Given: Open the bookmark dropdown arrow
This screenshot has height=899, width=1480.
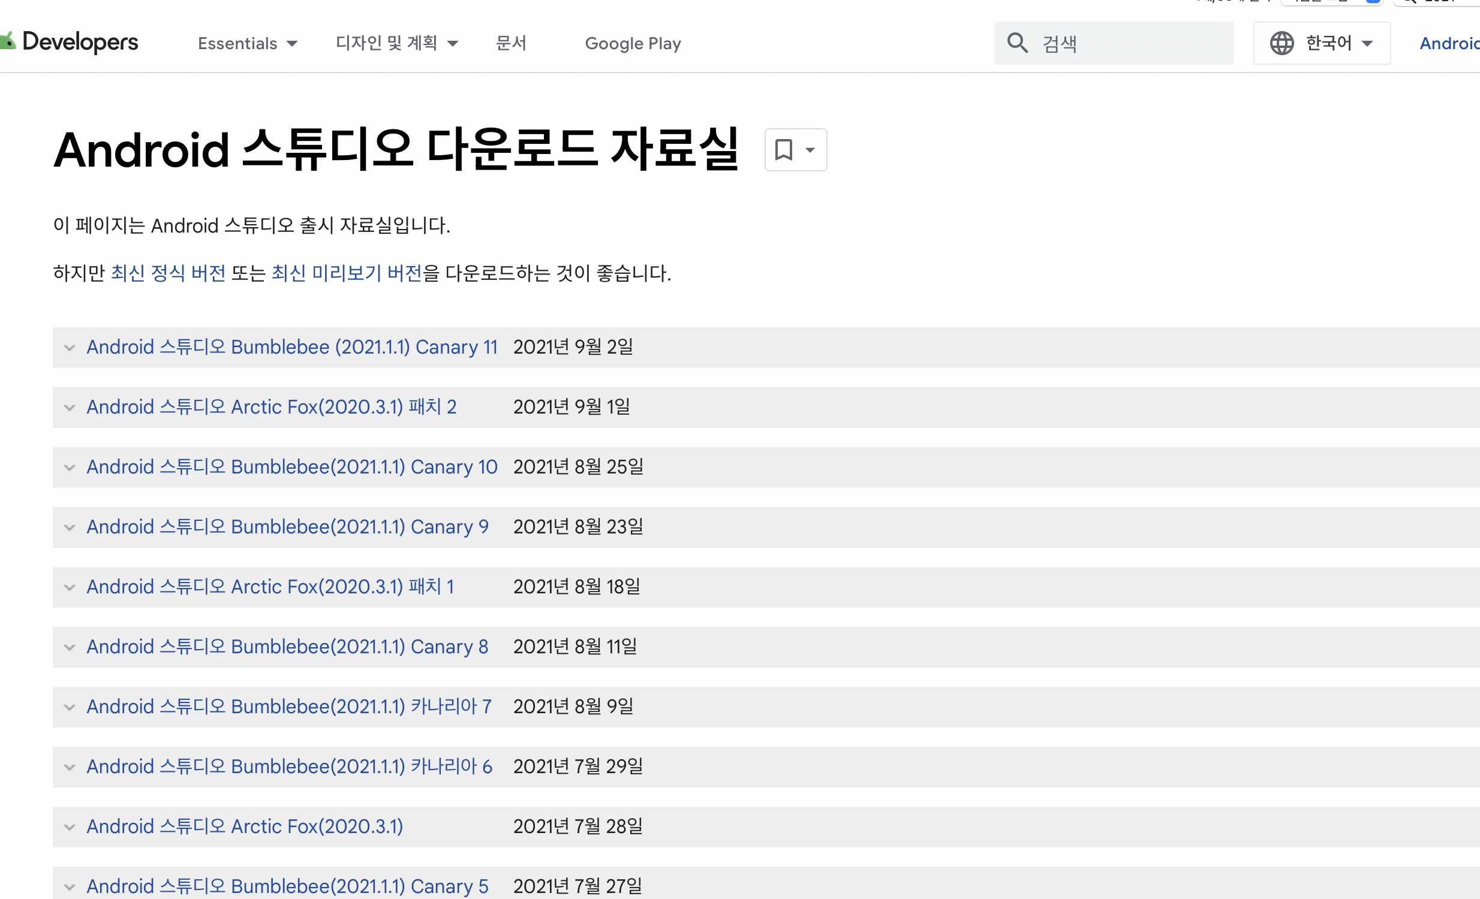Looking at the screenshot, I should click(x=810, y=150).
